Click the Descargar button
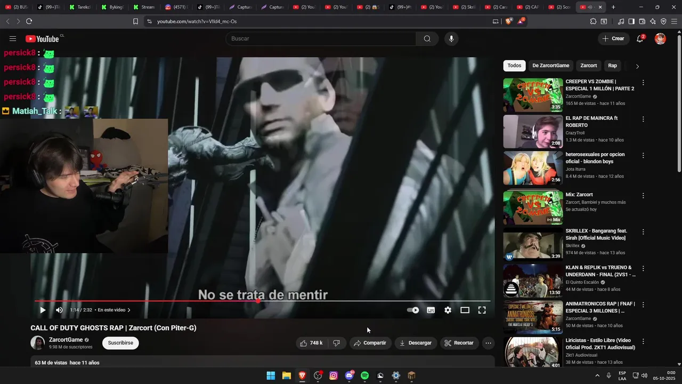This screenshot has width=682, height=384. [x=416, y=343]
